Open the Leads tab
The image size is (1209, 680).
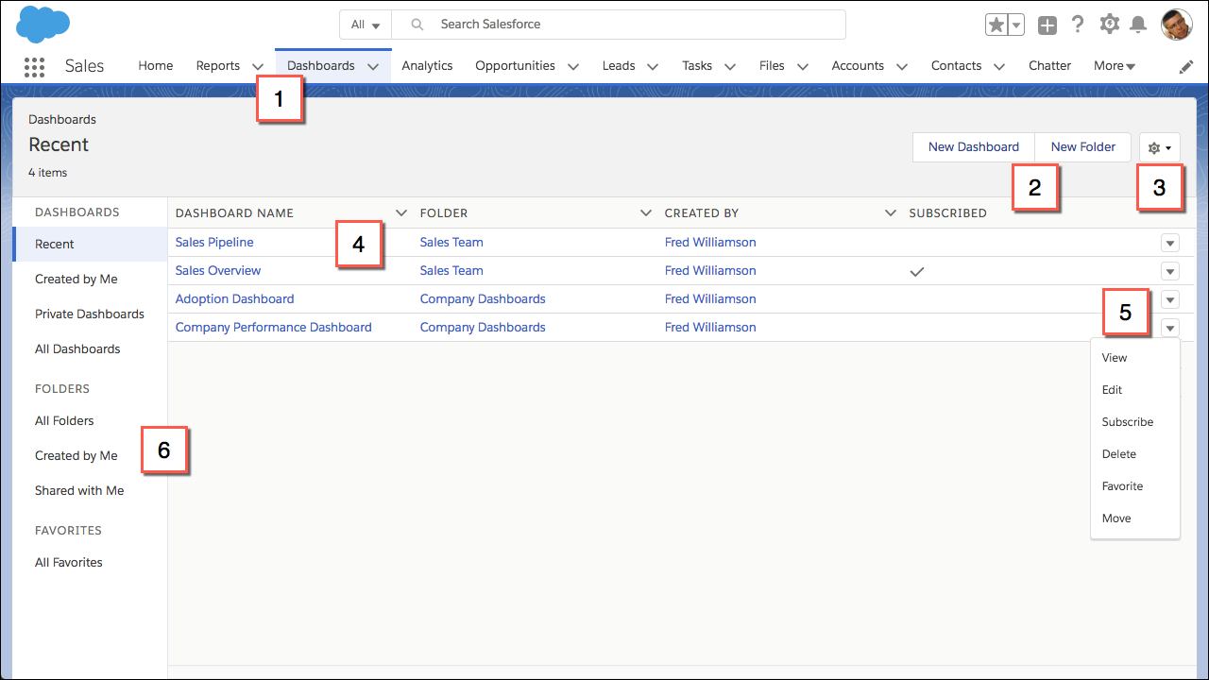pyautogui.click(x=619, y=66)
